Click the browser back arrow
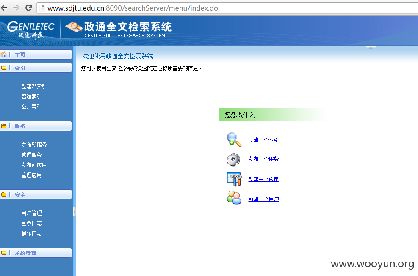Screen dimensions: 418x276 point(4,8)
